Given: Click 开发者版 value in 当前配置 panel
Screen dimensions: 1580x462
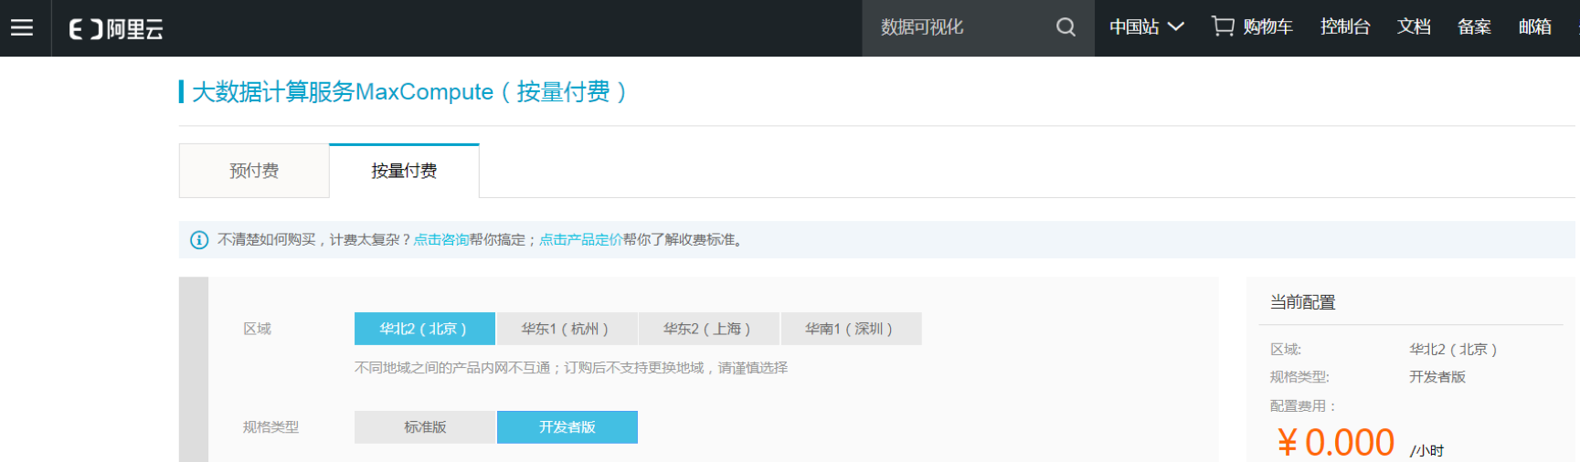Looking at the screenshot, I should tap(1437, 377).
